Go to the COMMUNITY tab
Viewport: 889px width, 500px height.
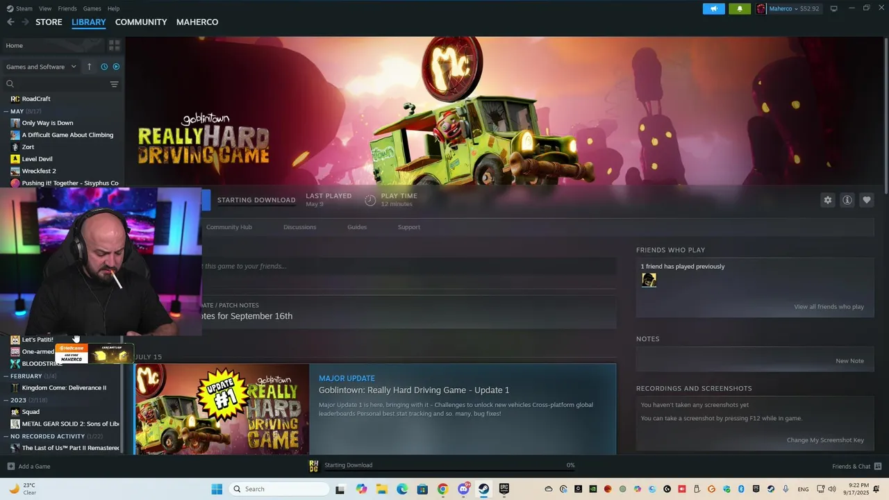pos(141,22)
